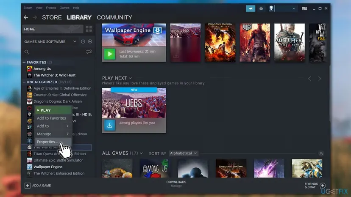Play Wallpaper Engine with green button

pyautogui.click(x=110, y=54)
